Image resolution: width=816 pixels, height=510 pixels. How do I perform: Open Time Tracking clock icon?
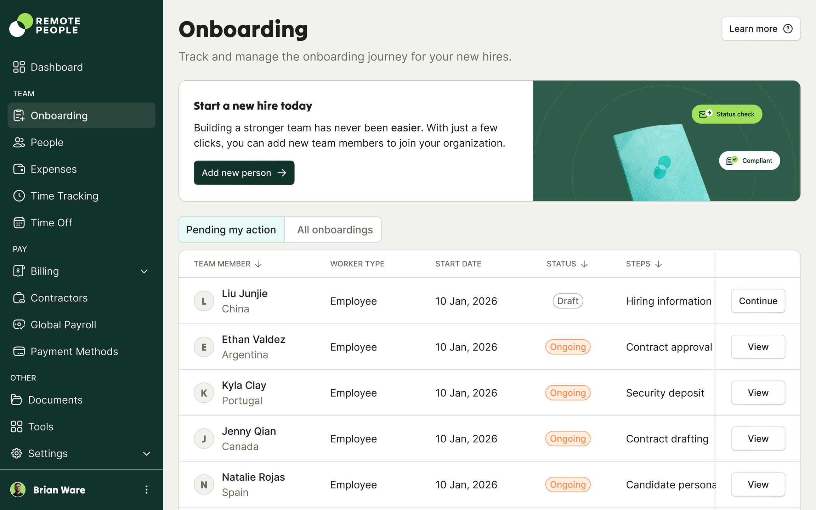19,196
